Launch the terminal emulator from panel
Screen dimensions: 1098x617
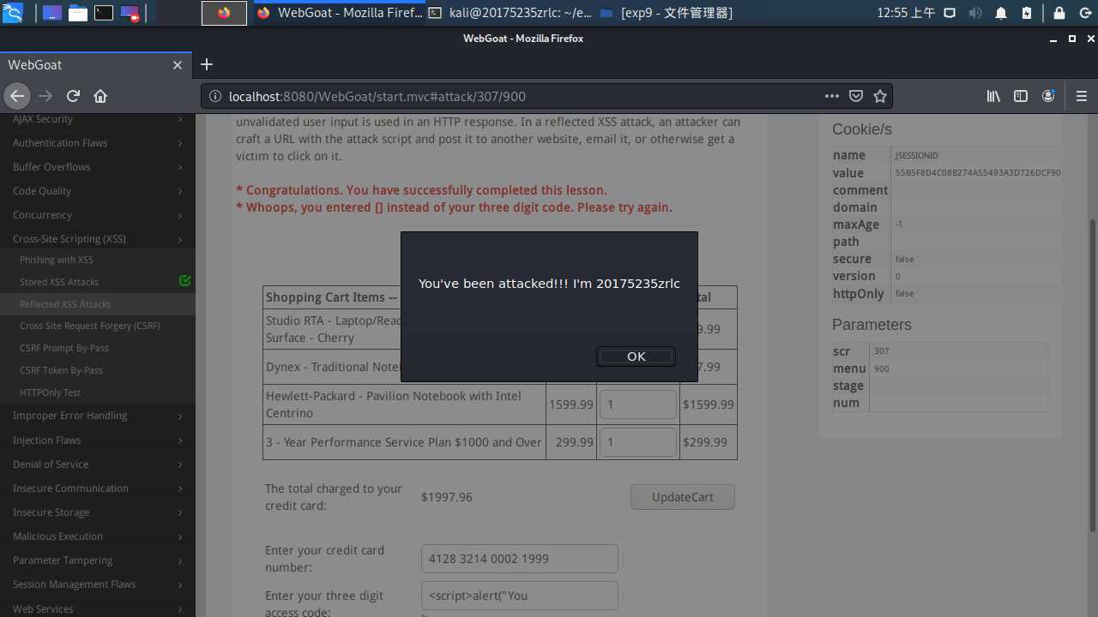104,13
